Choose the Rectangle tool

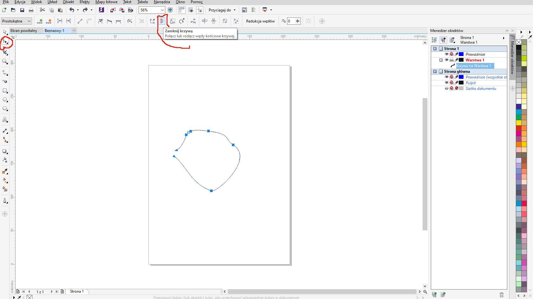5,91
